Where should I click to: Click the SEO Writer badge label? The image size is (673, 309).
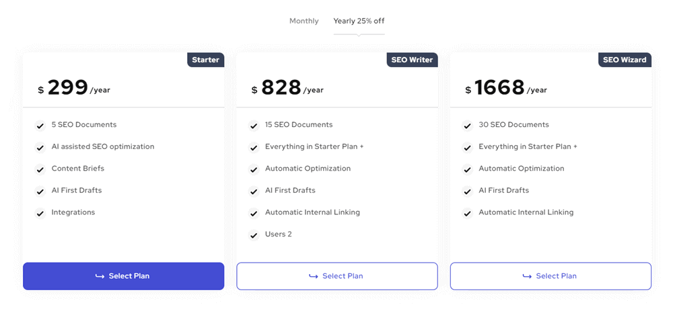click(x=412, y=60)
